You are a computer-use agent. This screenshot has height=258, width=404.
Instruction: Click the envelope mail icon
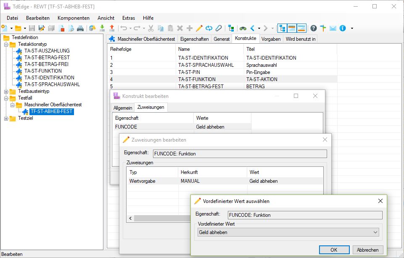(333, 28)
